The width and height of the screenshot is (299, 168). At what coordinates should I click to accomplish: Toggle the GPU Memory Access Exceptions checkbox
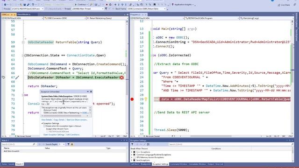[135, 158]
